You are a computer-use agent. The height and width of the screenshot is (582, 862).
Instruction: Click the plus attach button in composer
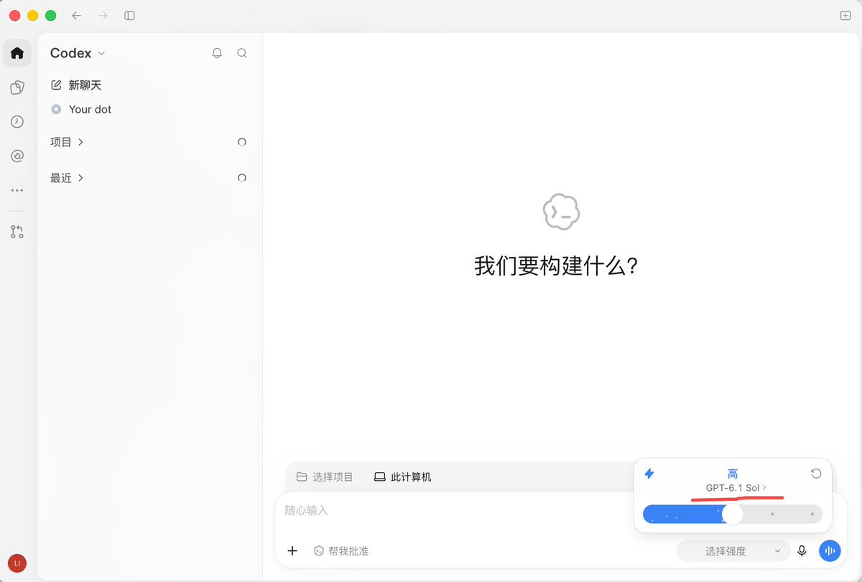point(292,551)
